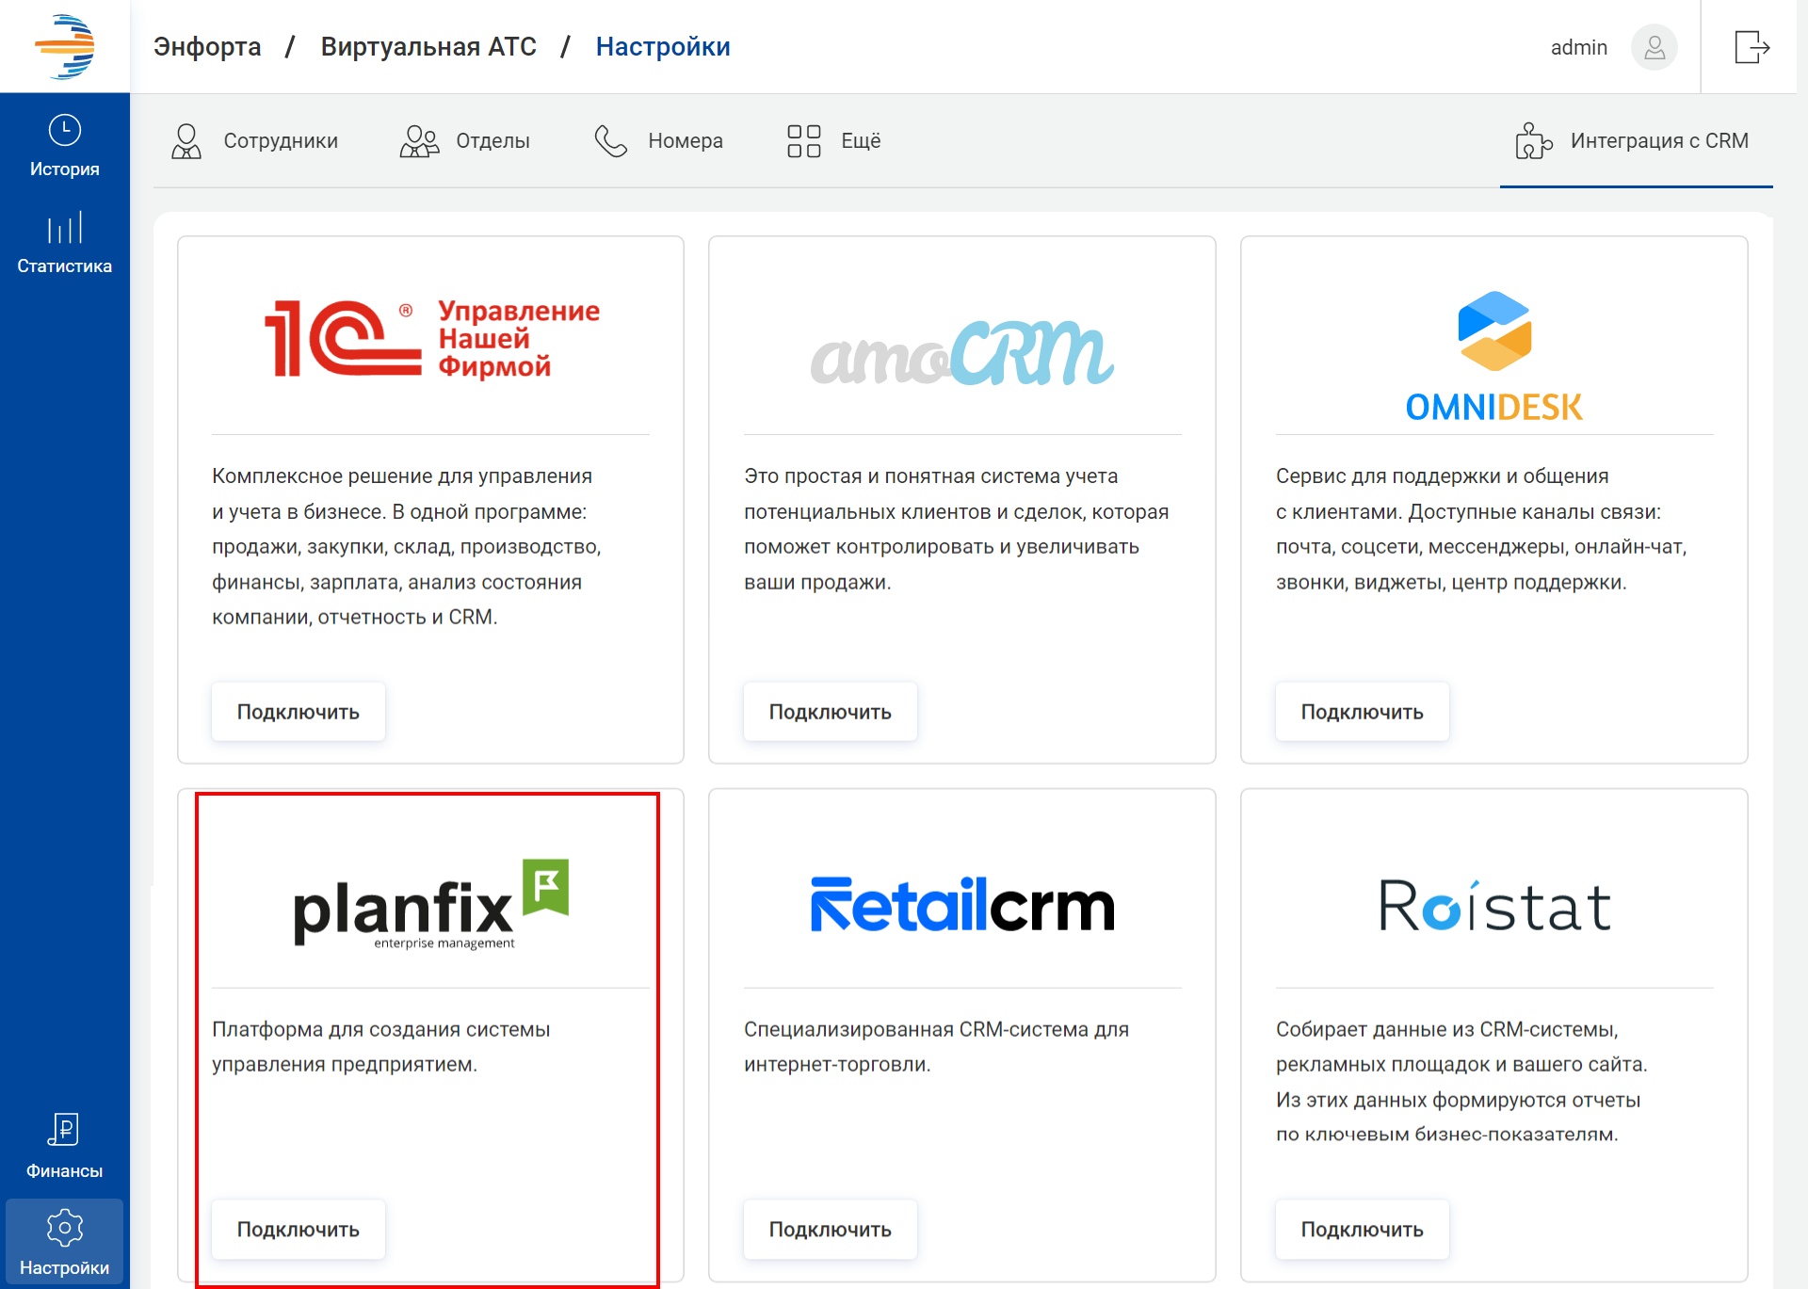This screenshot has height=1289, width=1808.
Task: Click the 1C logo image
Action: pyautogui.click(x=431, y=339)
